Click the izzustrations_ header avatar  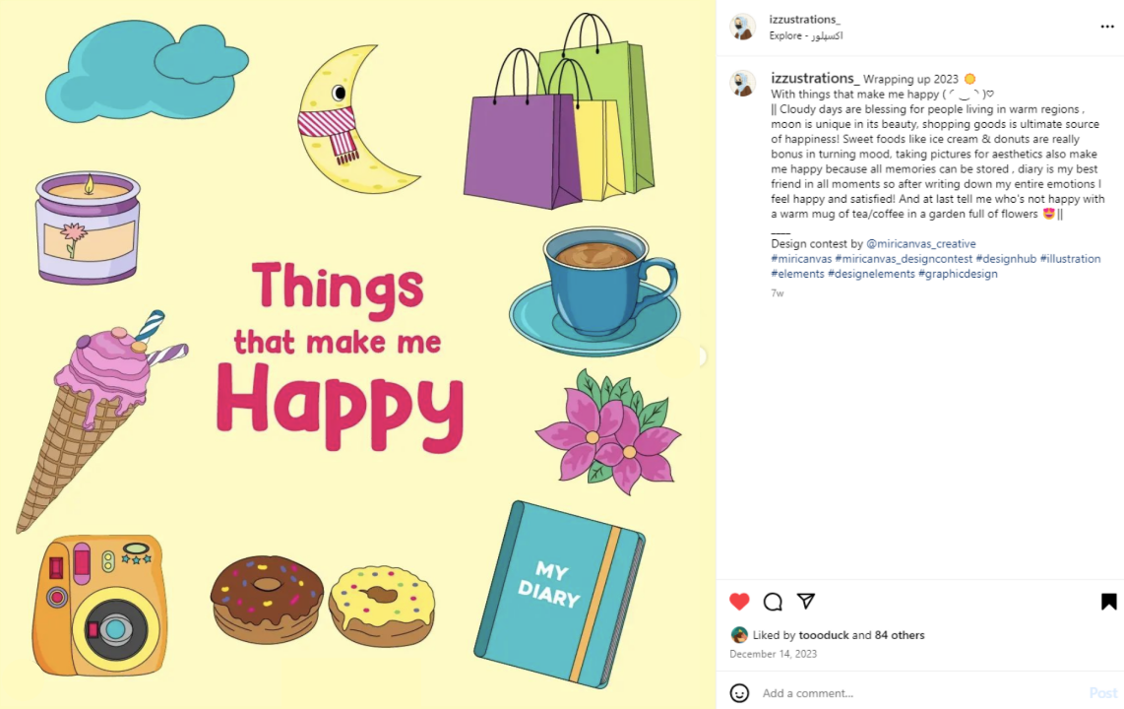tap(742, 28)
